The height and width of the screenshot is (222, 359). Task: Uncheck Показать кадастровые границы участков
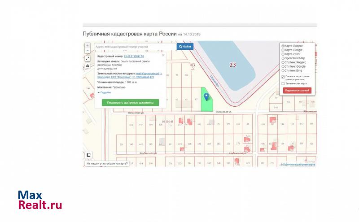[283, 76]
